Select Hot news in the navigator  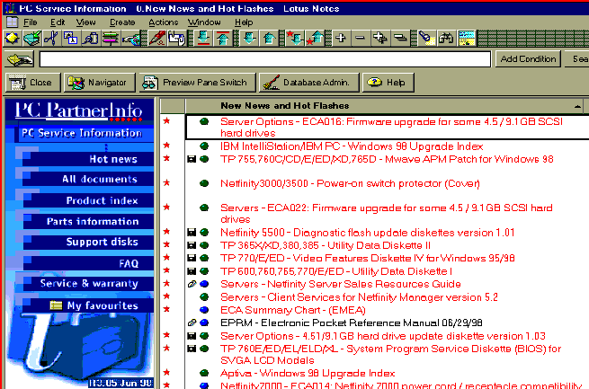coord(112,159)
